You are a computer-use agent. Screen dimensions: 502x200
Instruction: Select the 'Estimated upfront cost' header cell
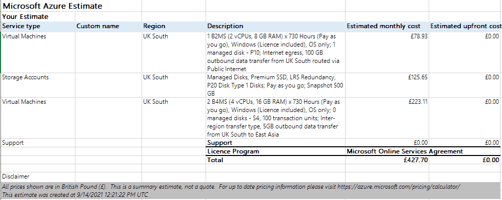pyautogui.click(x=466, y=27)
